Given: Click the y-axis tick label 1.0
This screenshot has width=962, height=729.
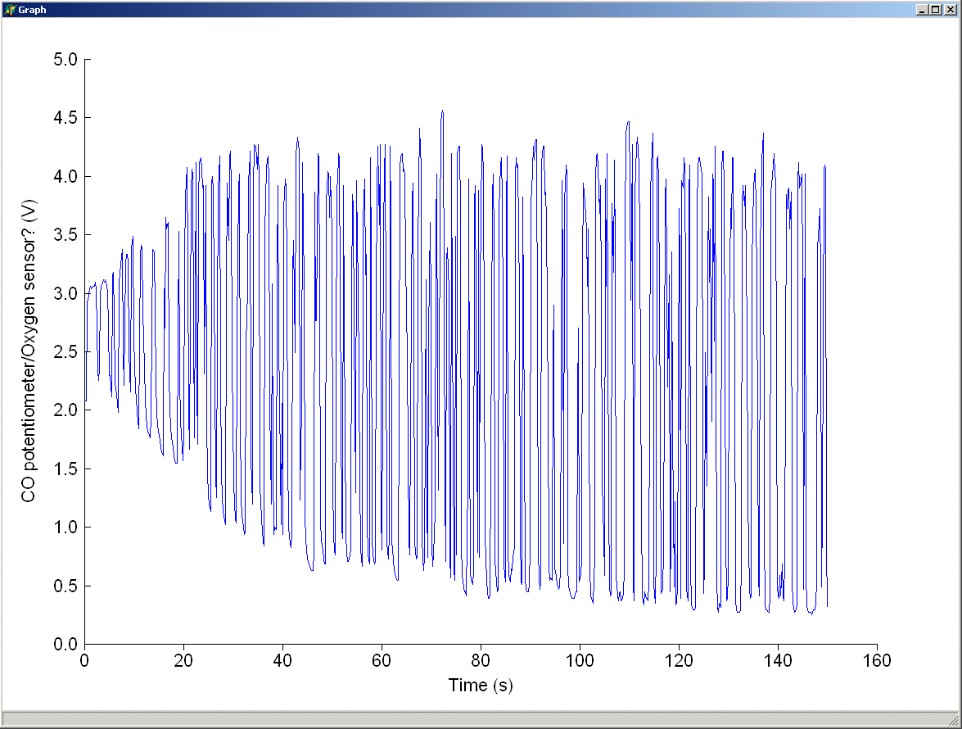Looking at the screenshot, I should 65,528.
